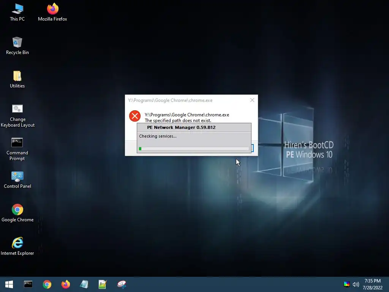Select Change Keyboard Layout shortcut
This screenshot has width=389, height=292.
coord(17,116)
